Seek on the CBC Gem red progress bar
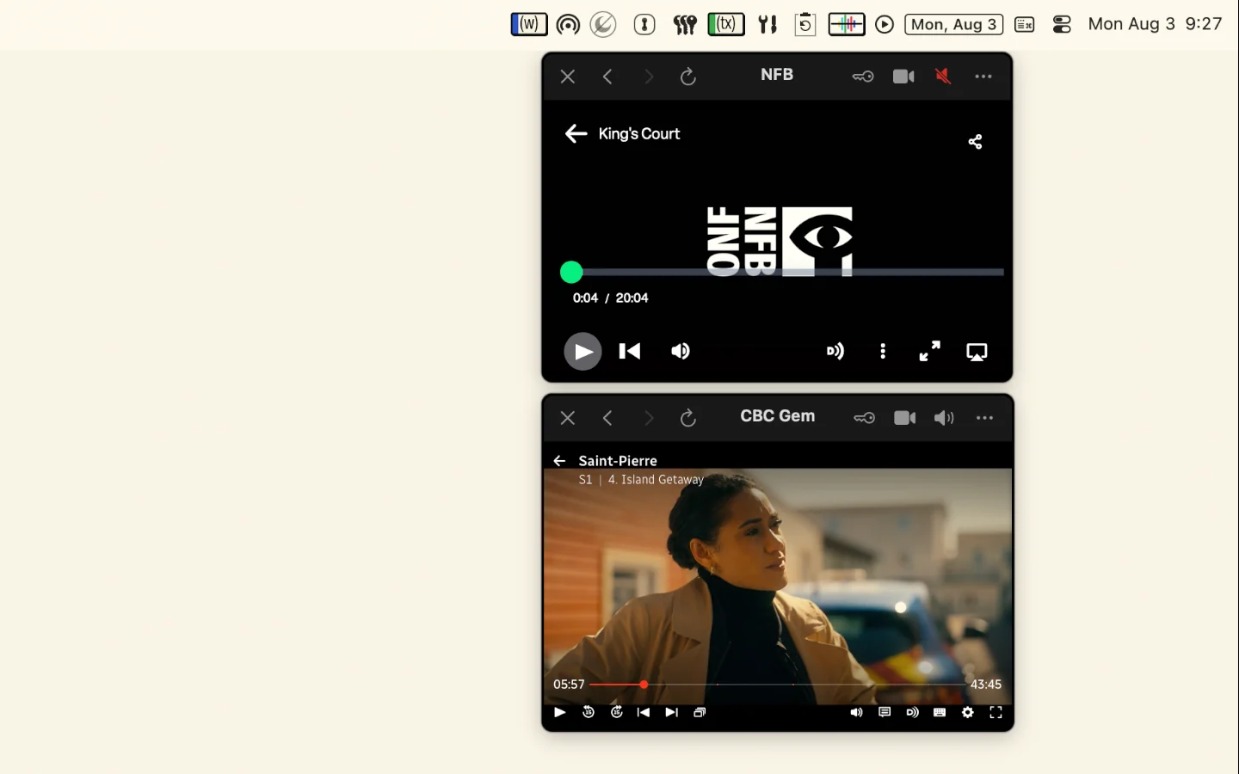Viewport: 1239px width, 774px height. [x=777, y=685]
